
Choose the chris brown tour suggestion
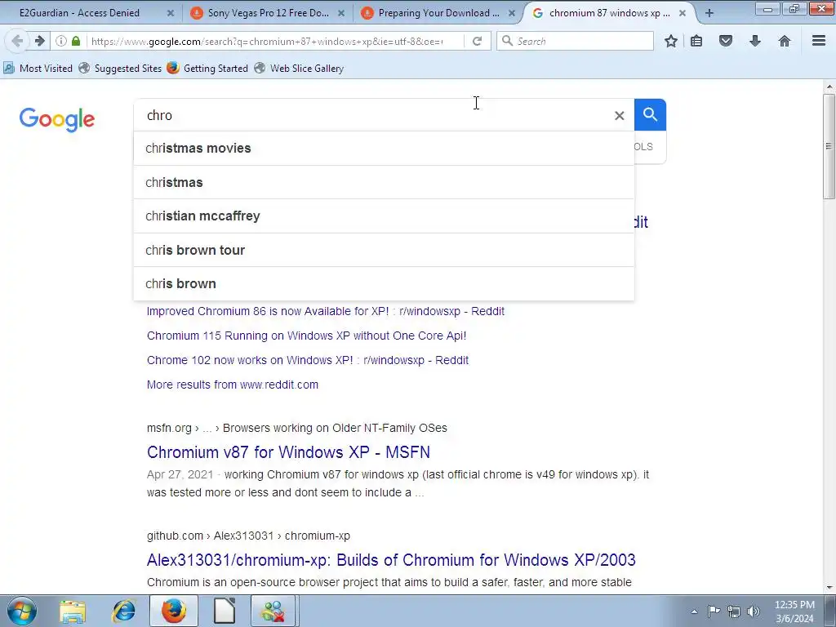384,250
